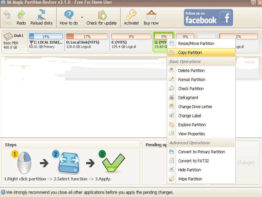Click the Defragment colorful icon
The height and width of the screenshot is (197, 262).
pos(172,97)
